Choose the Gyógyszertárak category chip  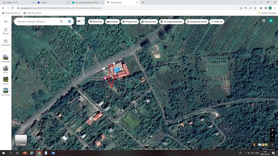click(197, 22)
